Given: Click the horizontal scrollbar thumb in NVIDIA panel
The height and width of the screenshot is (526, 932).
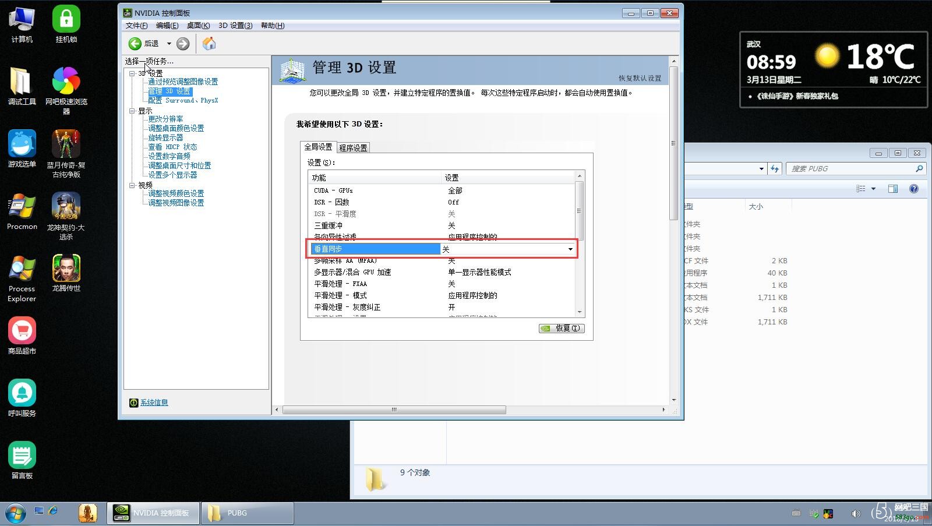Looking at the screenshot, I should (394, 410).
